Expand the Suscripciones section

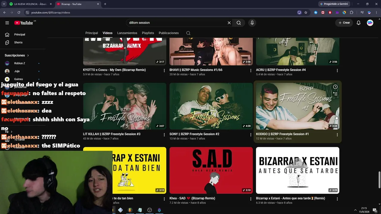pos(17,55)
